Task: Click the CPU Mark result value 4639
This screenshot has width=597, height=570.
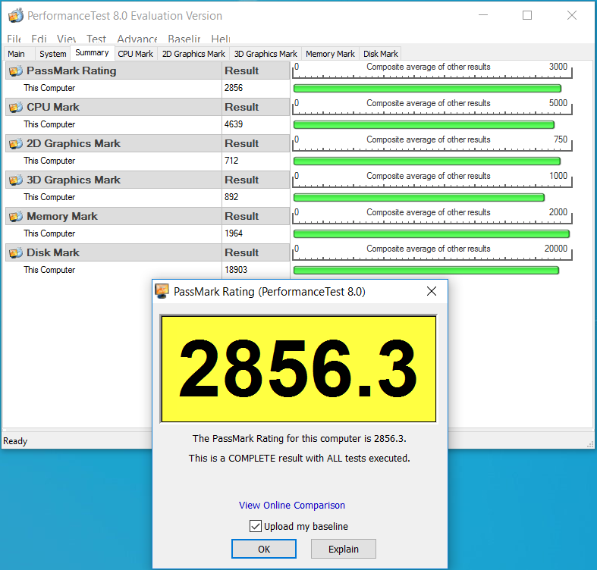Action: pyautogui.click(x=234, y=124)
